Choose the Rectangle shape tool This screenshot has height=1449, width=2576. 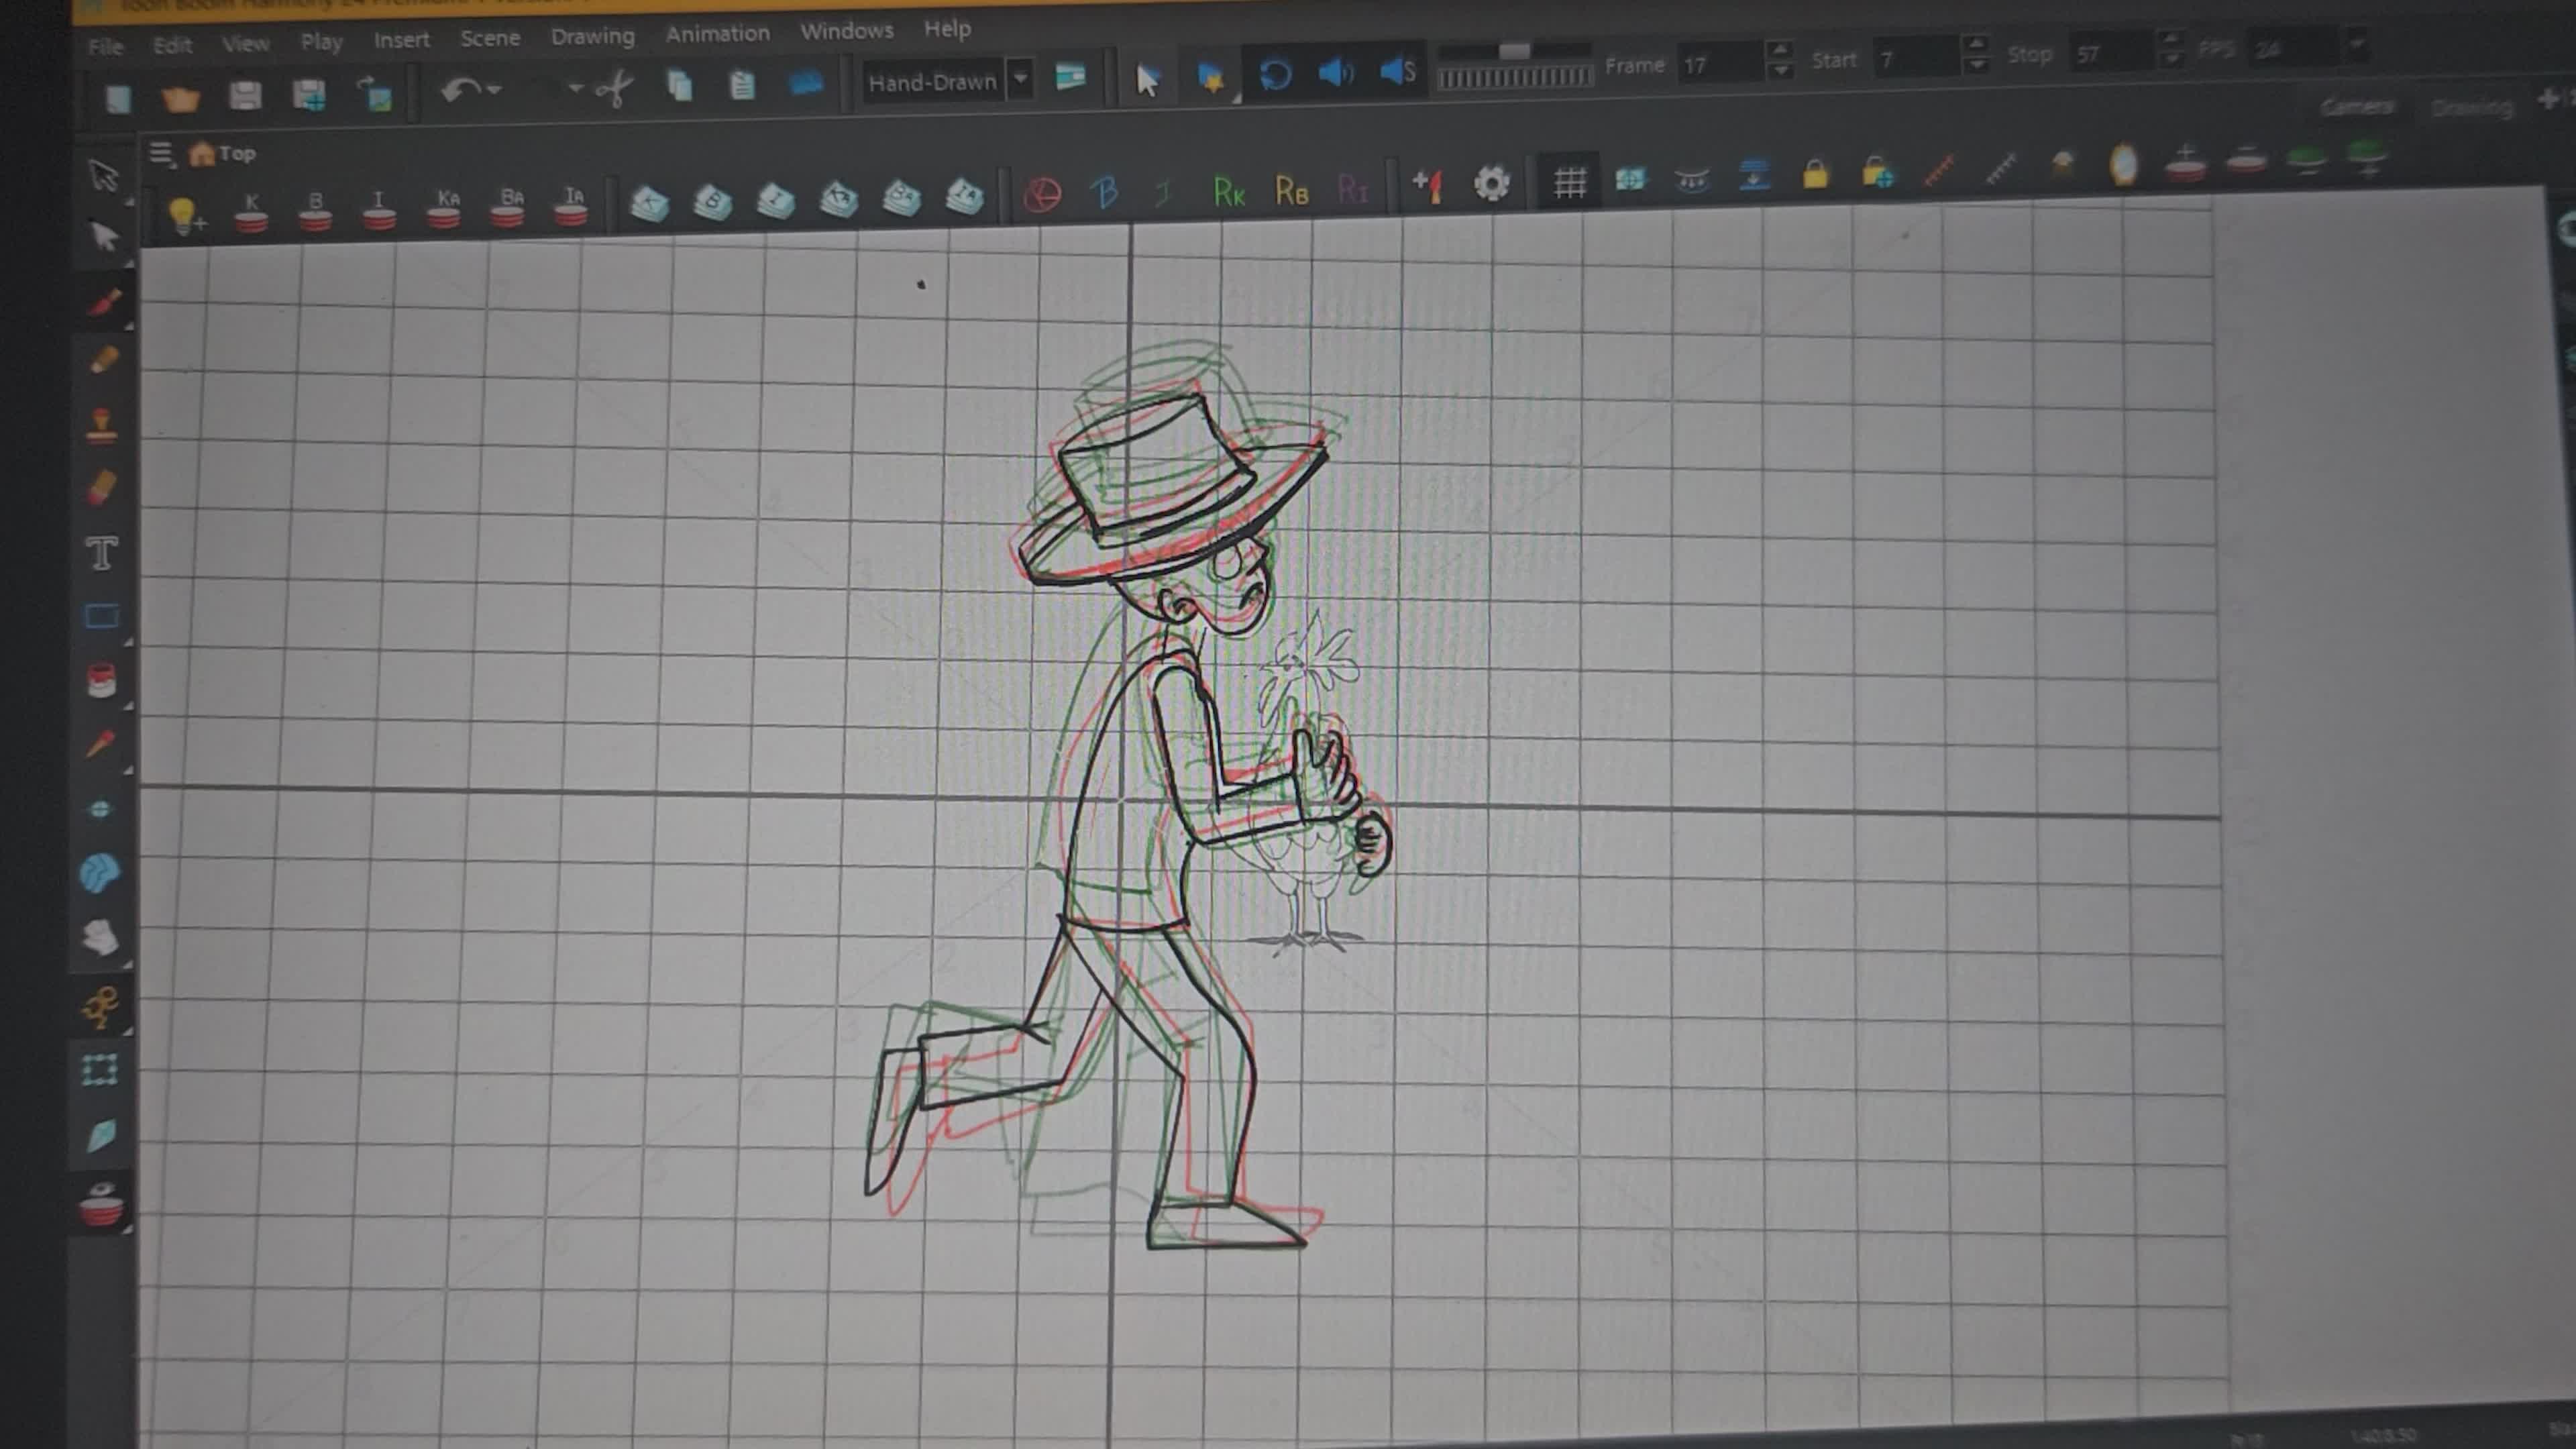(101, 616)
